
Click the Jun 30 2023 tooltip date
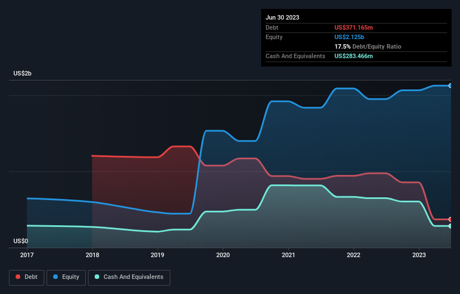pyautogui.click(x=282, y=17)
